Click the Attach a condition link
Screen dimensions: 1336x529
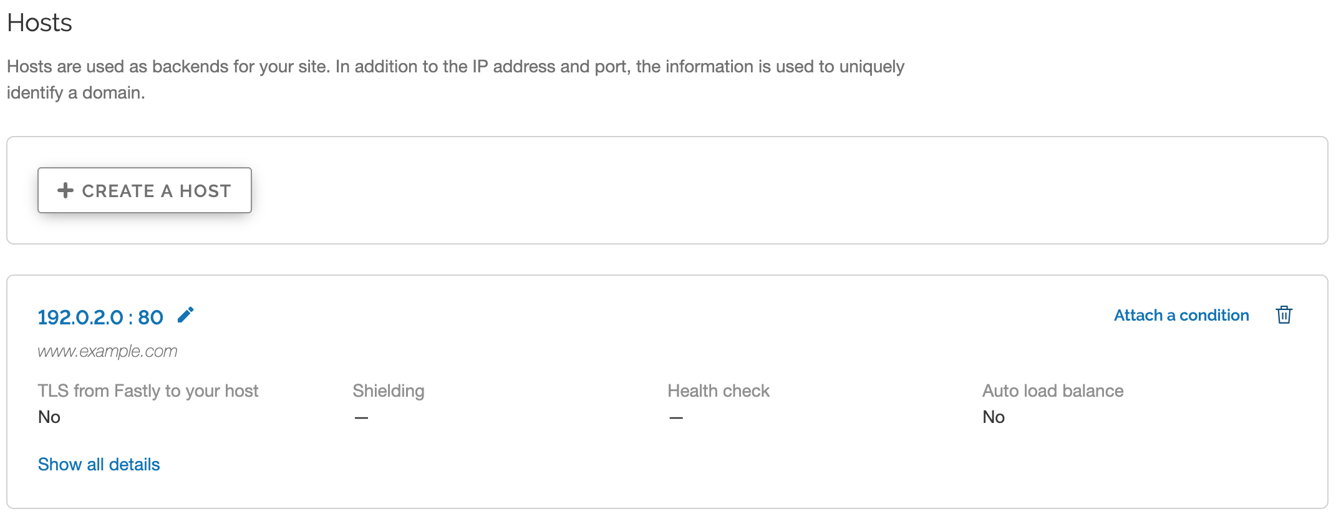[1181, 315]
